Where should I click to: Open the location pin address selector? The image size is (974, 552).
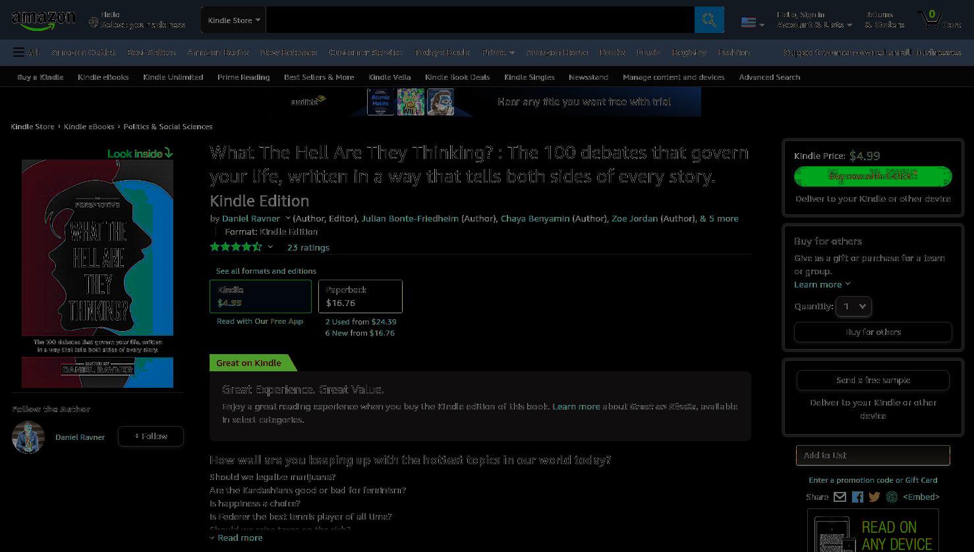[x=137, y=20]
